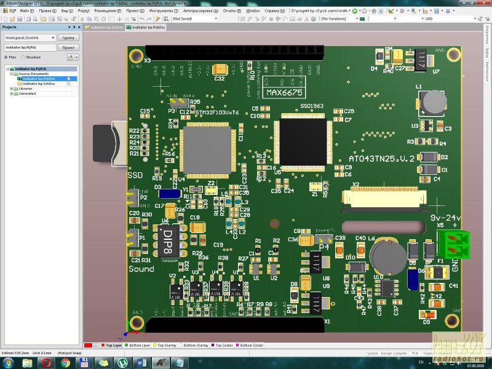Viewport: 492px width, 369px height.
Task: Click the Home page icon in navigation bar
Action: pyautogui.click(x=374, y=10)
